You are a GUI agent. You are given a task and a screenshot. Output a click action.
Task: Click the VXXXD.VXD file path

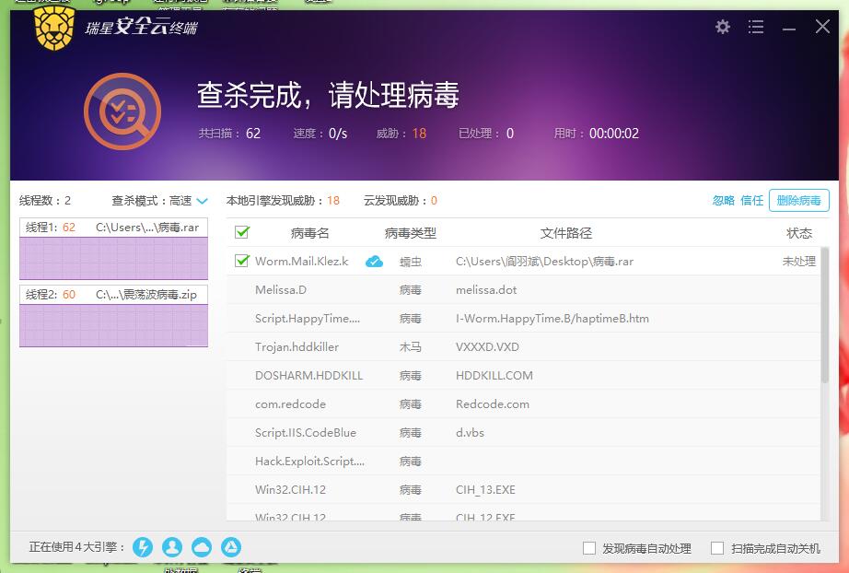(x=487, y=347)
